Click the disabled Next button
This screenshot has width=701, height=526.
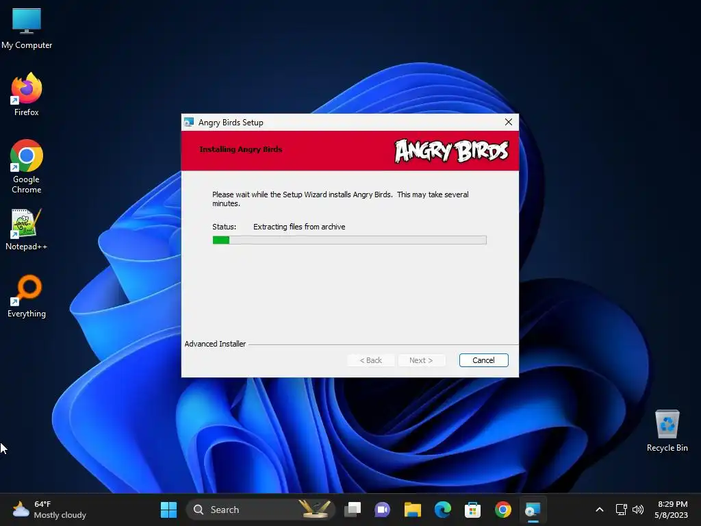click(421, 360)
